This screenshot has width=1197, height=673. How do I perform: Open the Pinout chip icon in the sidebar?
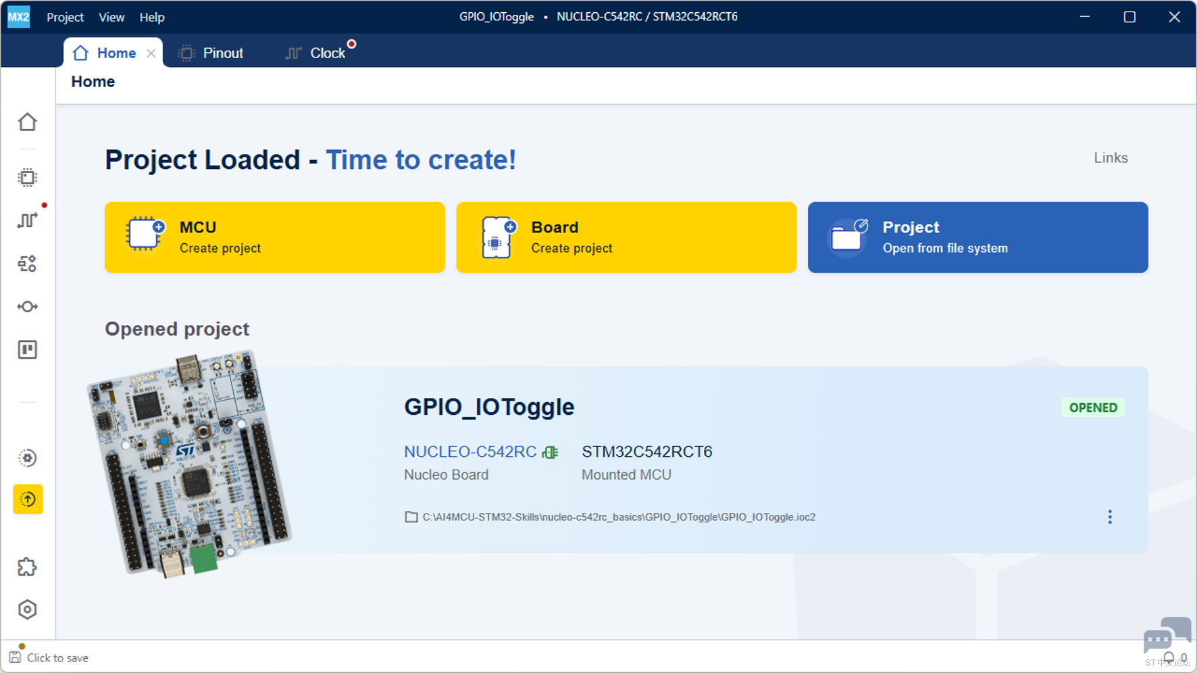coord(28,178)
